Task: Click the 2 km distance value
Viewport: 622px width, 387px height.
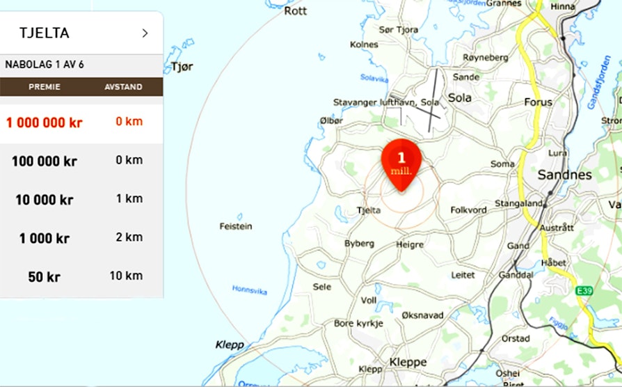Action: click(129, 237)
